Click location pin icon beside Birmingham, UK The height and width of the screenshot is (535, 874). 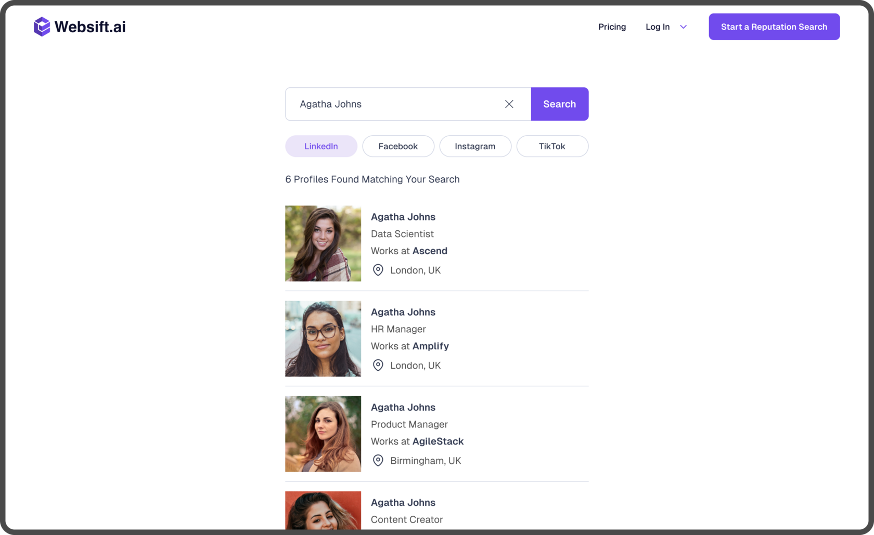tap(378, 461)
